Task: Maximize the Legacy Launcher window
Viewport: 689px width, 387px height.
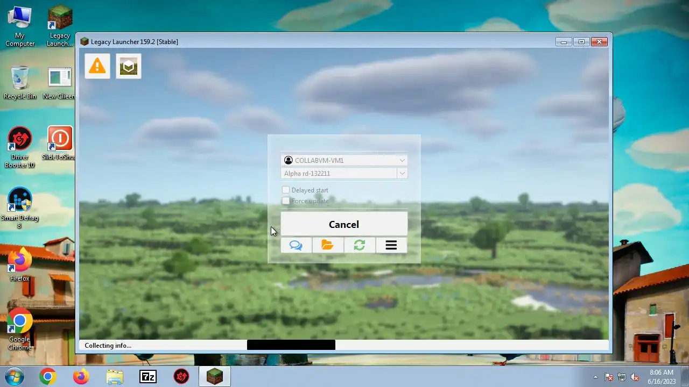Action: tap(581, 41)
